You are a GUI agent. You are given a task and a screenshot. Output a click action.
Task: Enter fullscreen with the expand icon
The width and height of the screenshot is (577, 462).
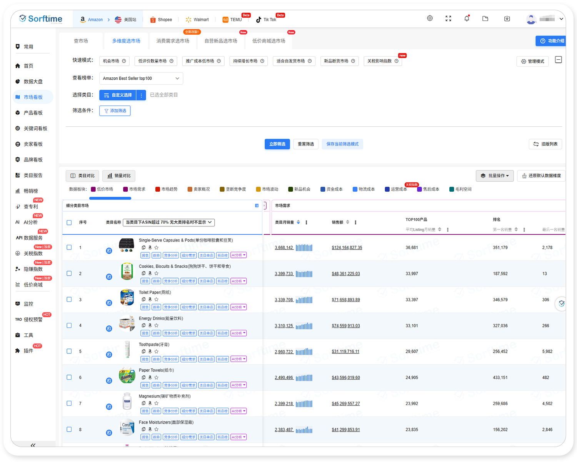[448, 18]
